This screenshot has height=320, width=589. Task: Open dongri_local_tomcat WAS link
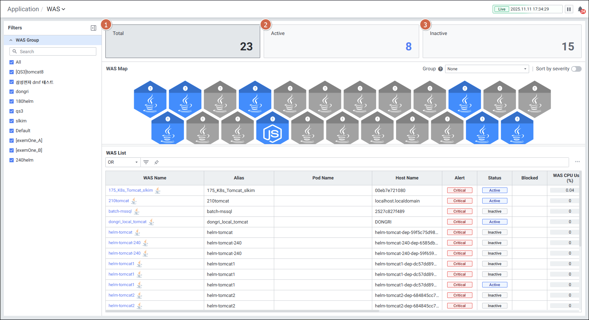click(x=127, y=222)
